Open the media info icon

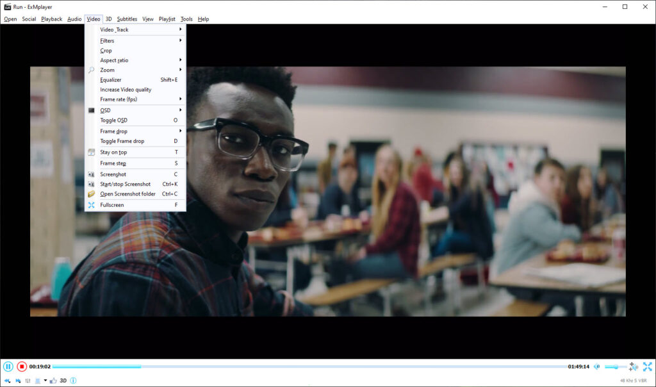(x=73, y=381)
